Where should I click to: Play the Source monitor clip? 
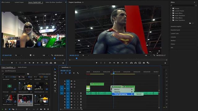pos(33,63)
